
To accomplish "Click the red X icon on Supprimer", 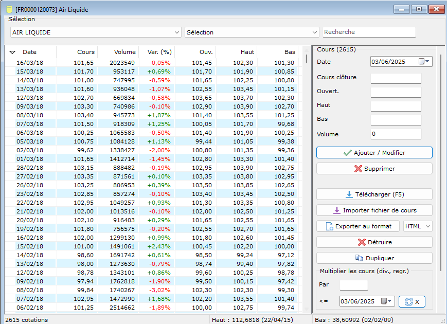I will coord(358,169).
